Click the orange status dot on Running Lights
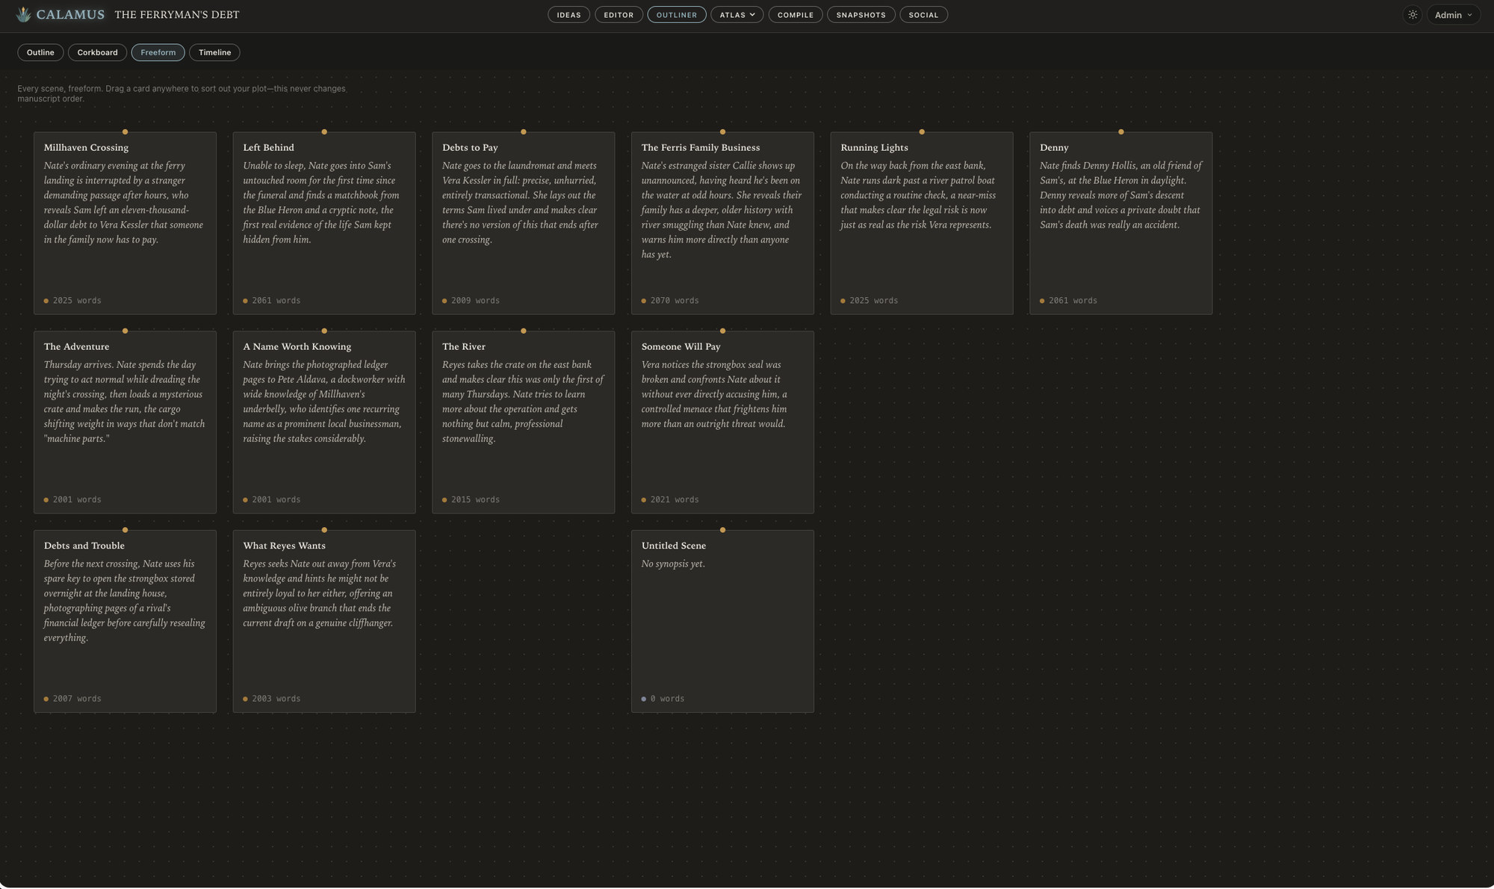1494x889 pixels. (x=843, y=301)
